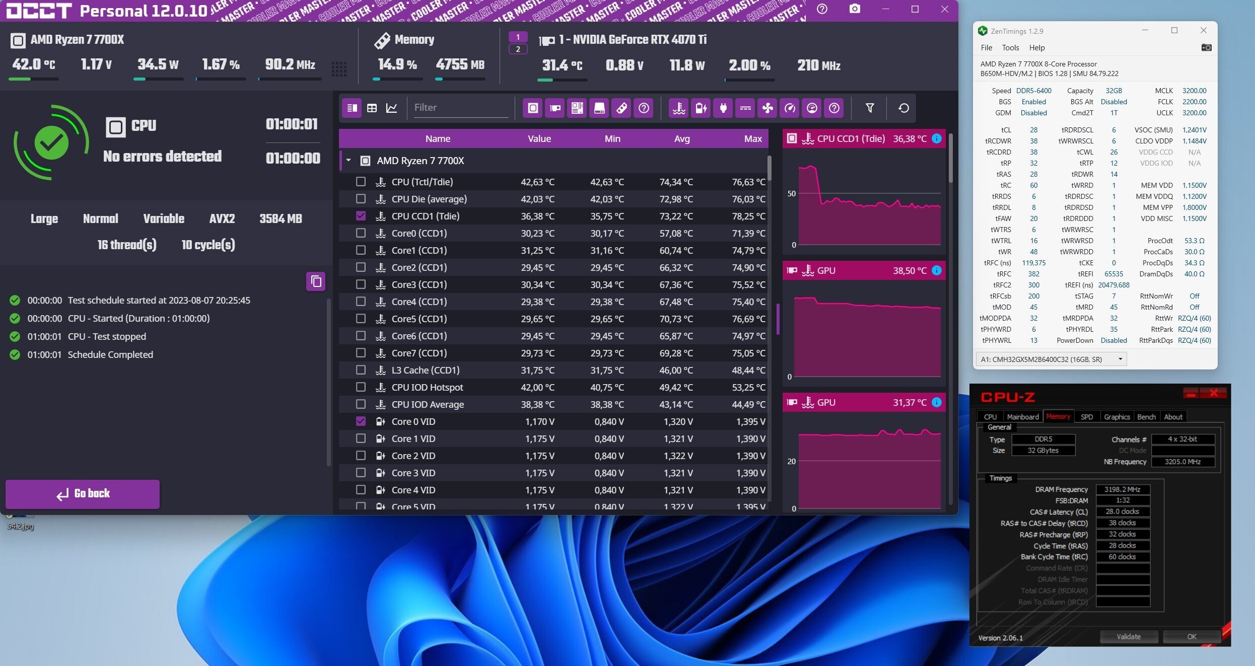
Task: Click the reset min/max values icon
Action: coord(903,108)
